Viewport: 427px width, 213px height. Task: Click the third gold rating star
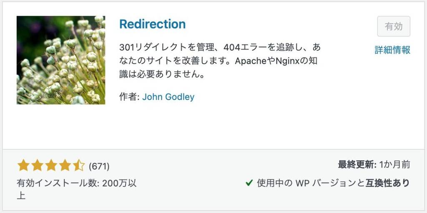pos(51,166)
